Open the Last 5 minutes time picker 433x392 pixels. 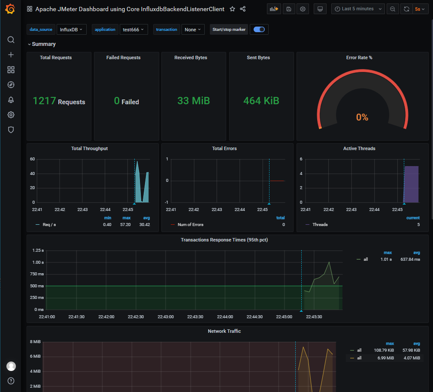(358, 9)
